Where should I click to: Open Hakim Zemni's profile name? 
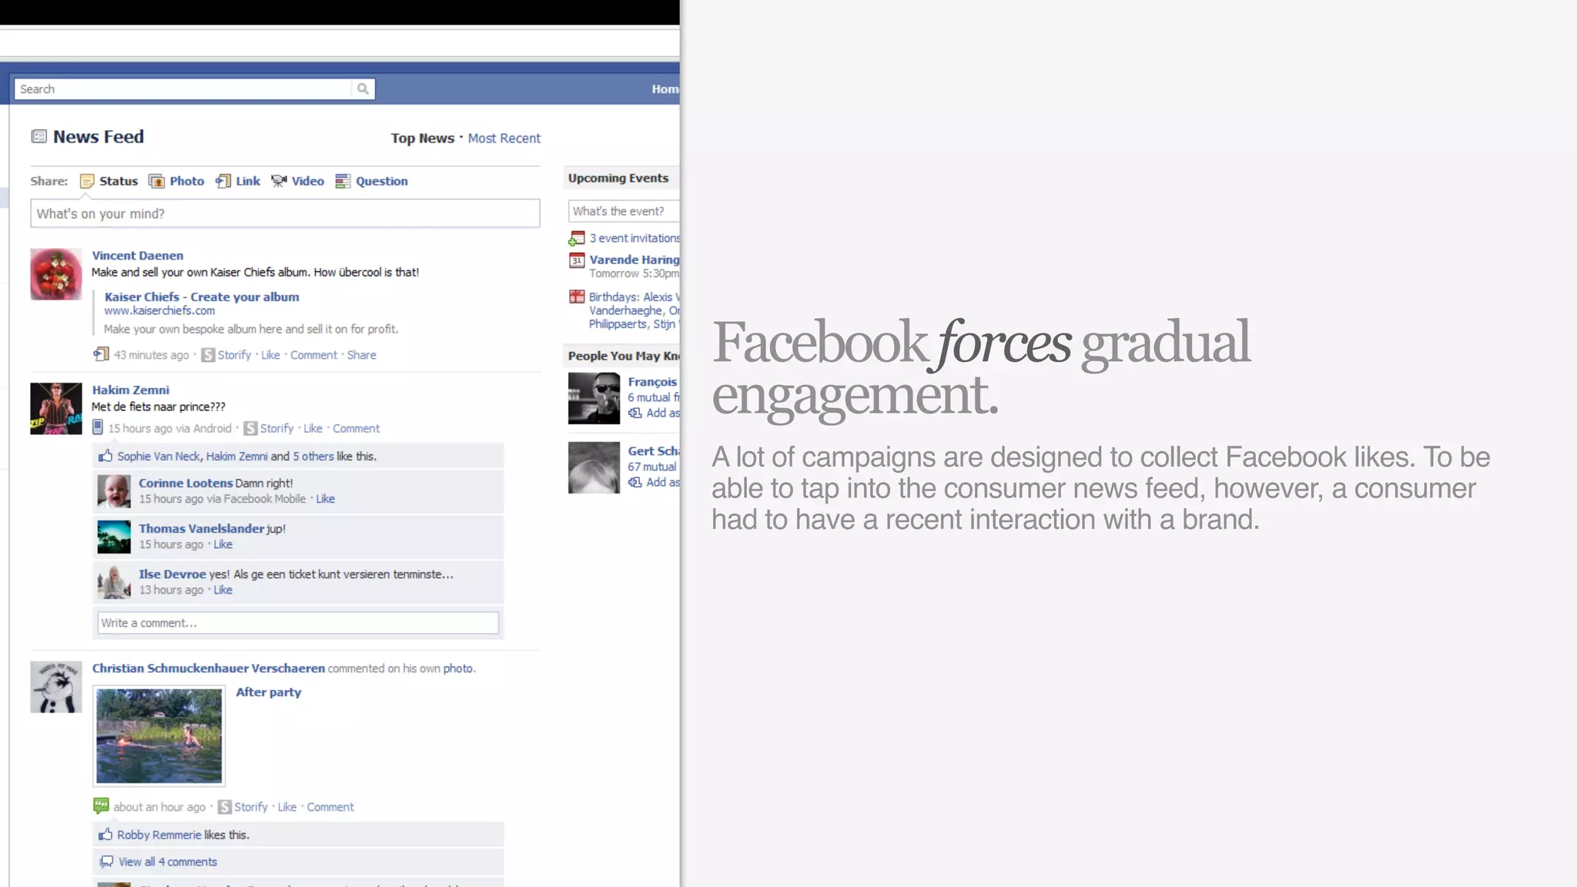tap(131, 390)
